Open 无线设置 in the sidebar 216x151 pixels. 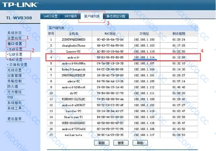point(14,70)
